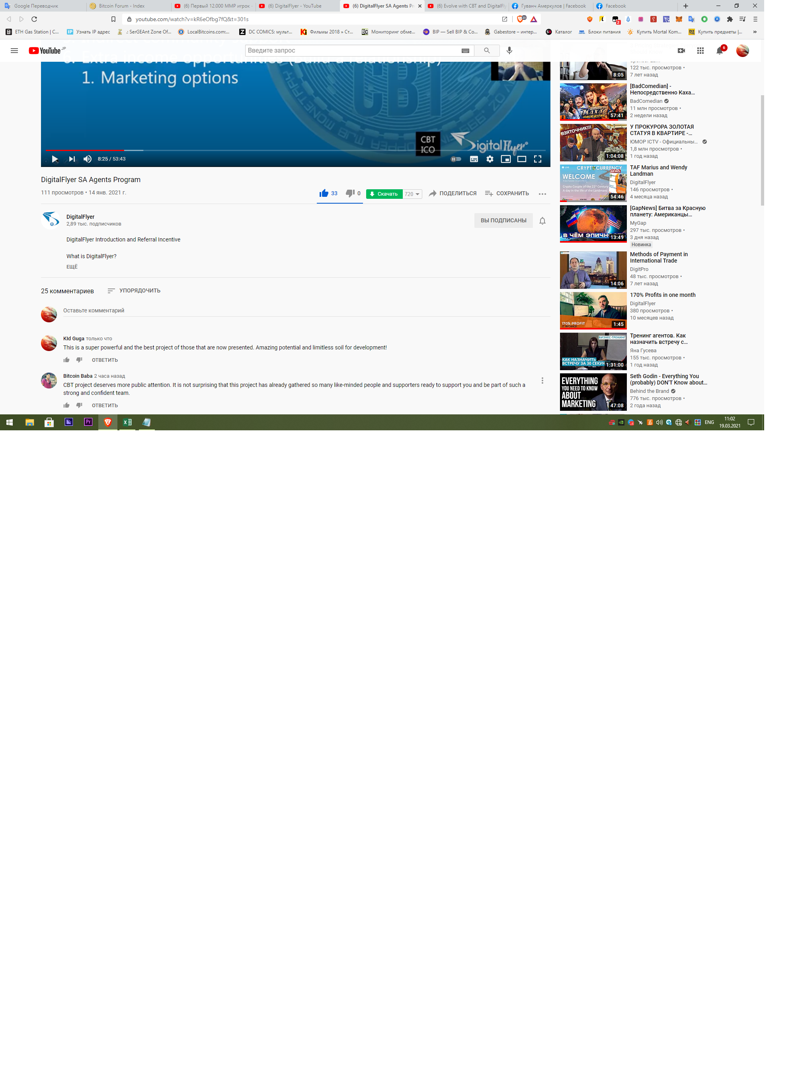Switch to Google Переводчик tab
The image size is (796, 1073).
click(x=43, y=6)
